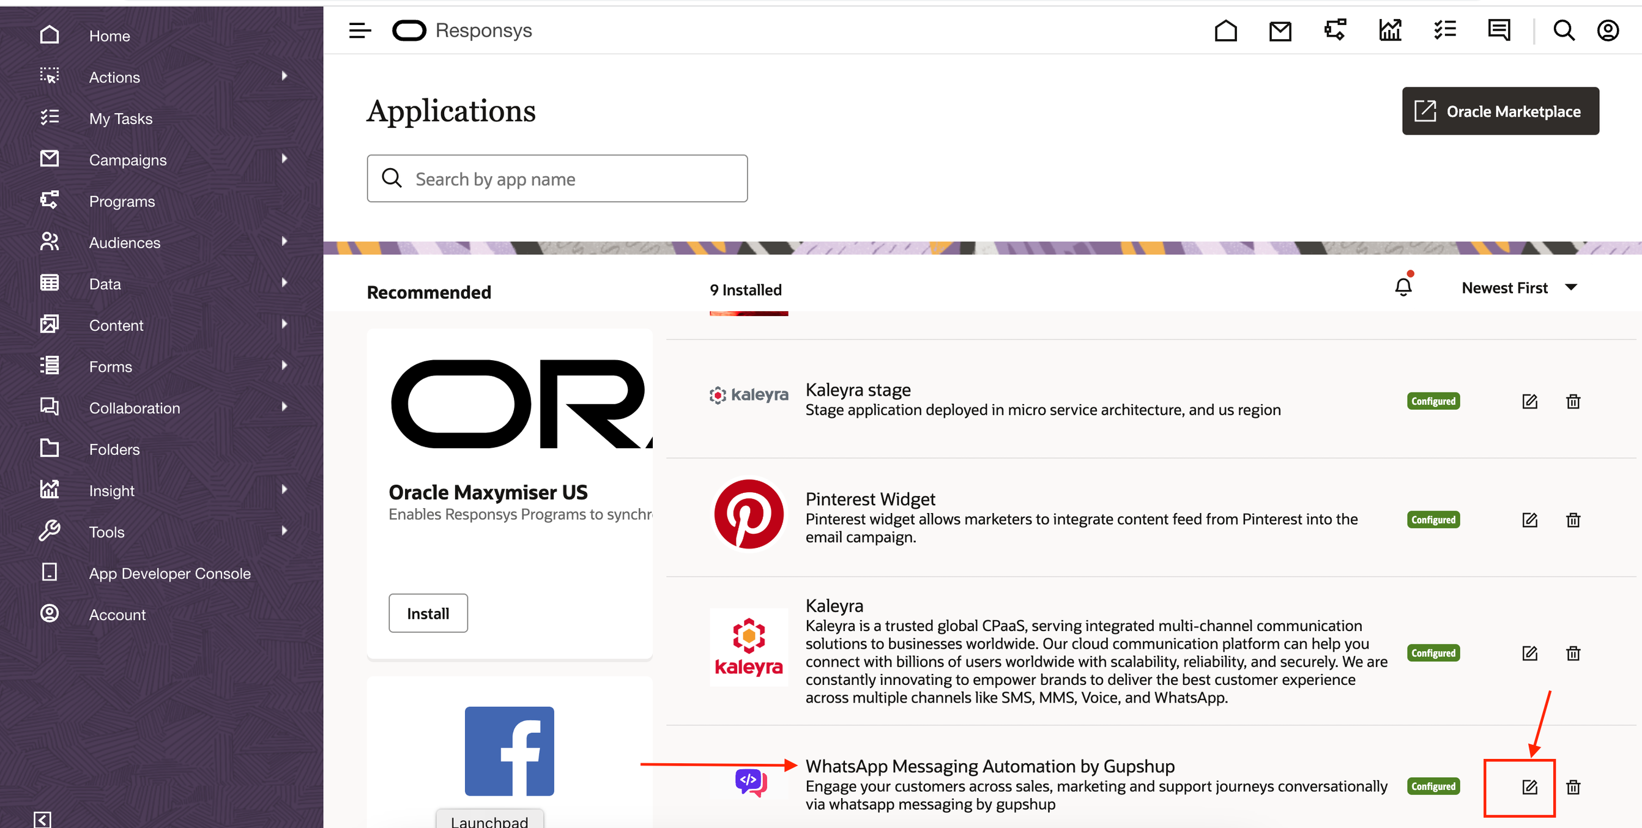Switch to the 9 Installed tab

click(x=745, y=290)
